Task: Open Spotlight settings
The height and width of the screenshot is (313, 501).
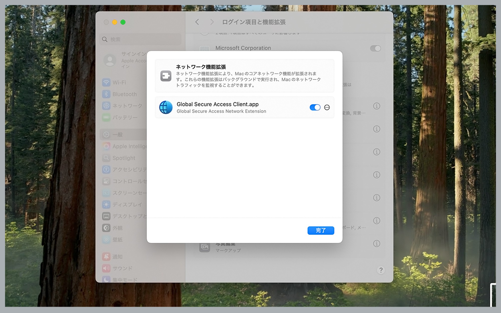Action: click(124, 158)
